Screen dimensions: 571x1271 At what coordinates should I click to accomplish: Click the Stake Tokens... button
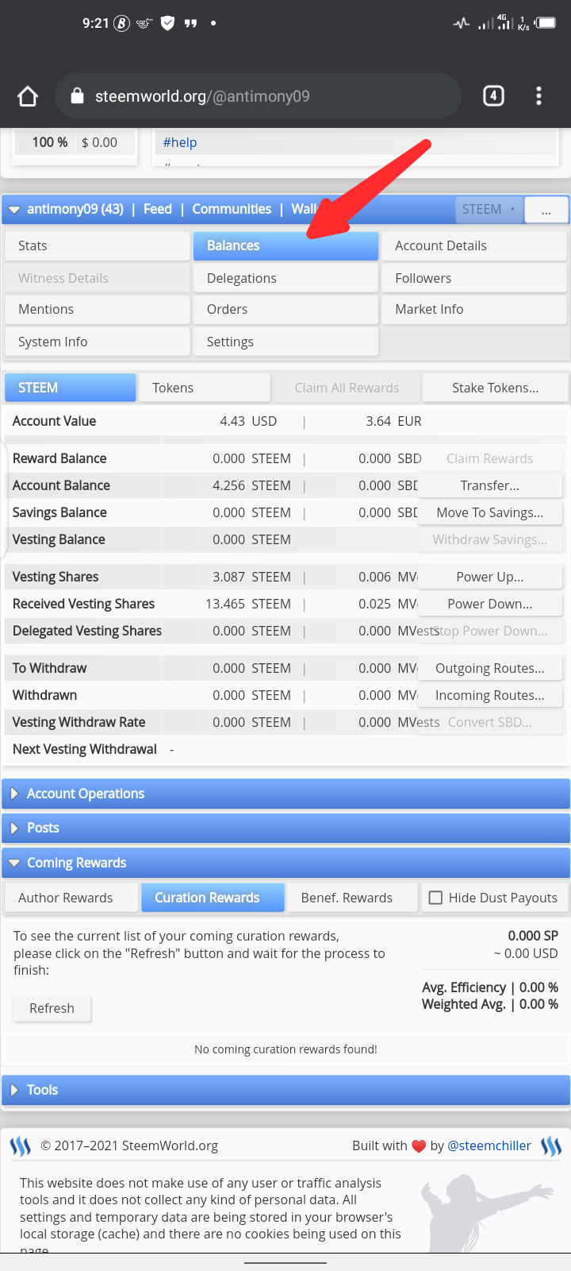(x=495, y=388)
